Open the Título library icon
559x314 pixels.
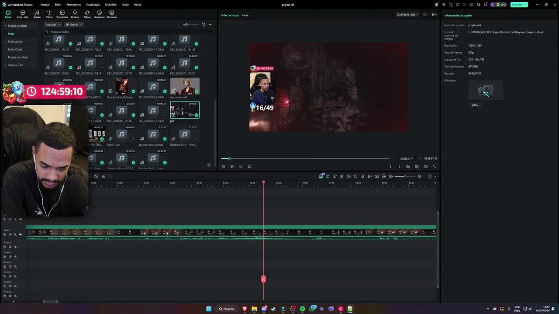click(49, 13)
